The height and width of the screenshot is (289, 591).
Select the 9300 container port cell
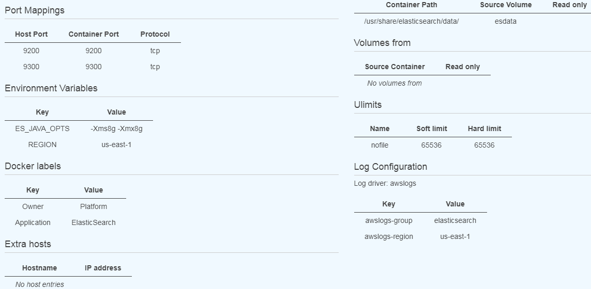coord(94,67)
